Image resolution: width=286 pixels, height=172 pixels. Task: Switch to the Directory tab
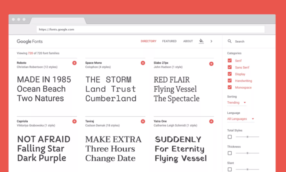(x=148, y=41)
